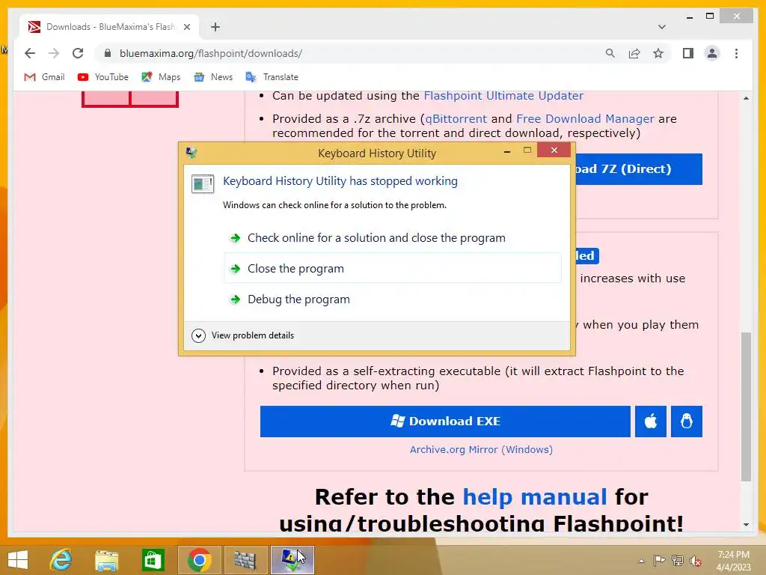766x575 pixels.
Task: Open the Chrome three-dot menu
Action: pyautogui.click(x=736, y=53)
